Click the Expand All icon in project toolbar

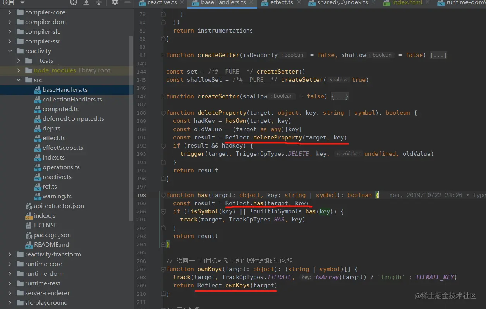click(86, 3)
